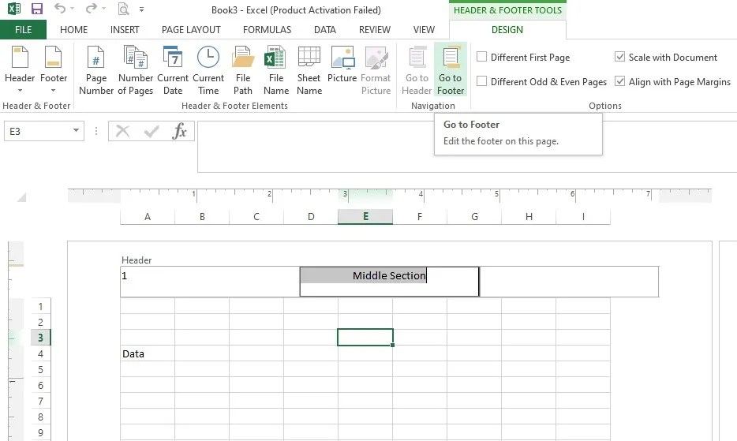Open the Redo history dropdown arrow
This screenshot has width=737, height=441.
click(x=103, y=9)
